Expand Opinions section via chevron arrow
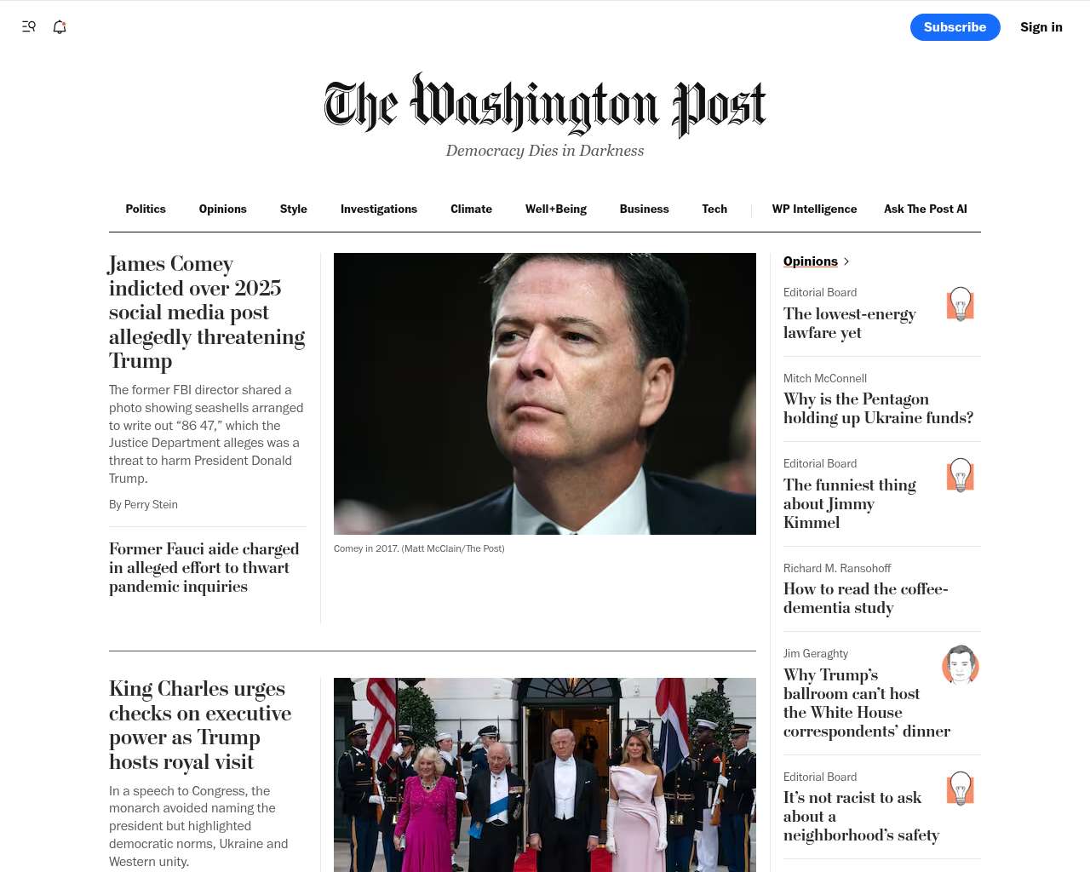Screen dimensions: 1090x872 846,261
